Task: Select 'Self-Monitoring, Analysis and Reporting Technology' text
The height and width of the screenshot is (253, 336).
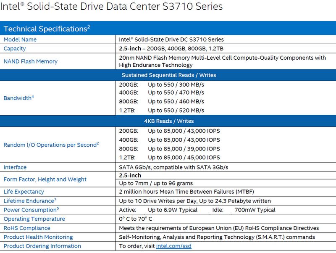Action: coord(186,237)
